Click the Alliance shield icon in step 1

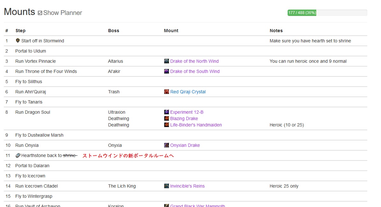(x=18, y=40)
